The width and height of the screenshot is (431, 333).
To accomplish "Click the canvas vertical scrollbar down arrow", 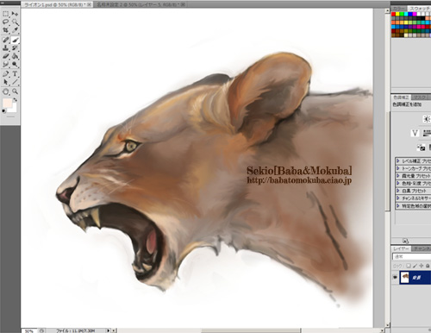I will [388, 325].
